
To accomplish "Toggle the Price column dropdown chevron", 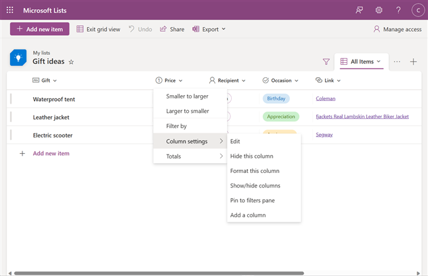I will point(180,81).
